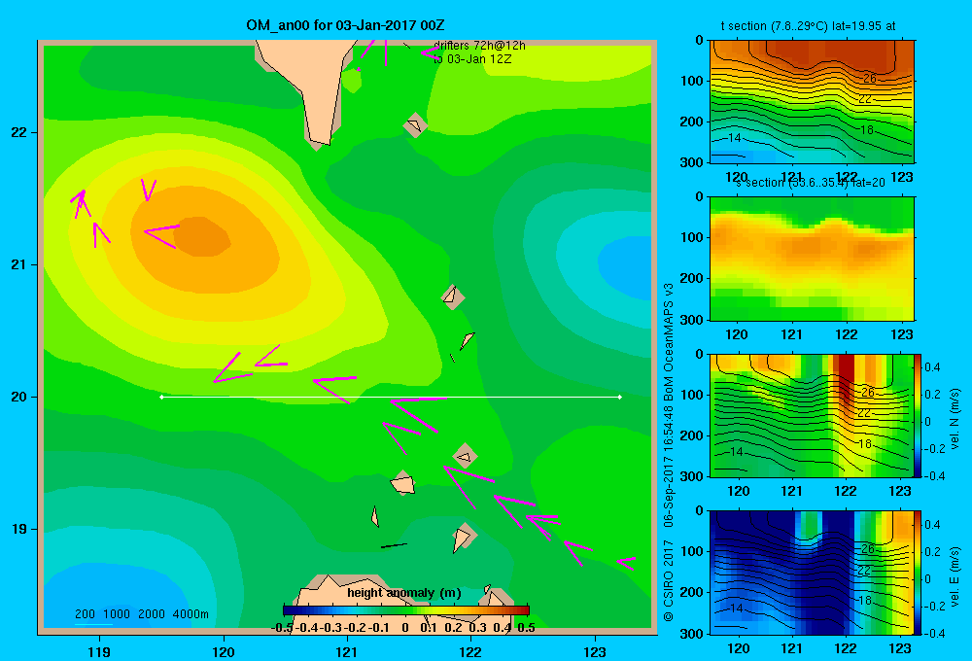972x661 pixels.
Task: Click the main map latitude label 22
Action: click(x=19, y=132)
